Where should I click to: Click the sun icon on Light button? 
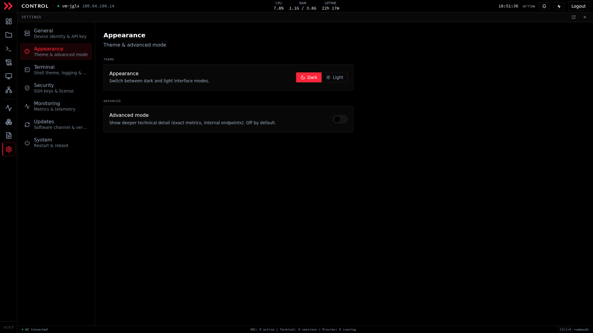tap(328, 77)
